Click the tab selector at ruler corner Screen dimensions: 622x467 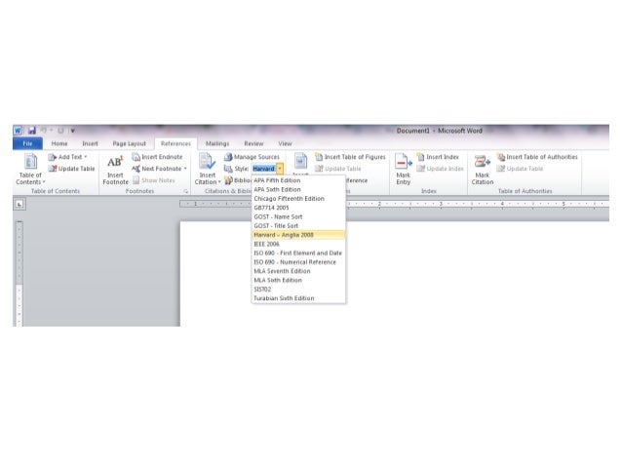19,205
